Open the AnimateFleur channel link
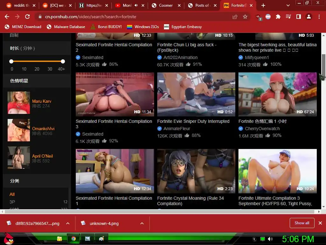Viewport: 326px width, 245px height. pyautogui.click(x=177, y=129)
